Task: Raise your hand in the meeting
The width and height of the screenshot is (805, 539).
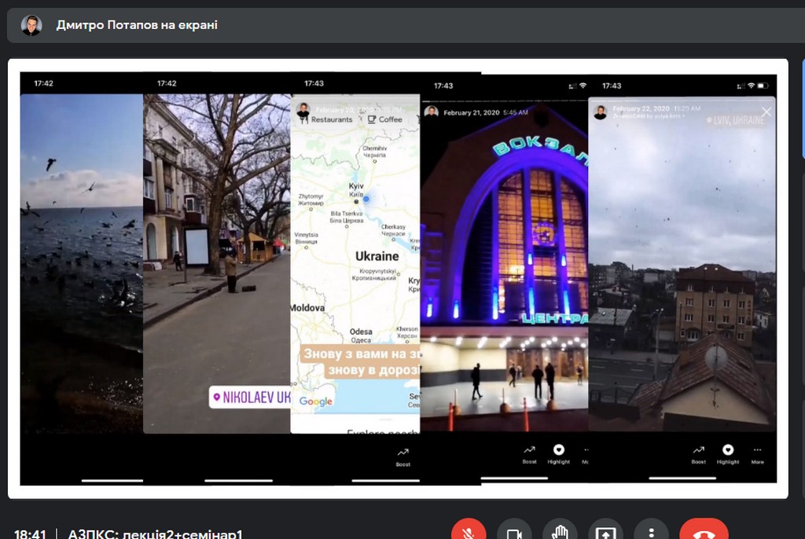Action: coord(560,531)
